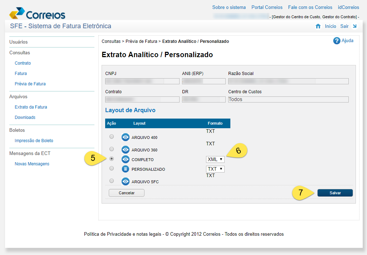Screen dimensions: 367x255
Task: Click the DR input field
Action: [x=204, y=99]
